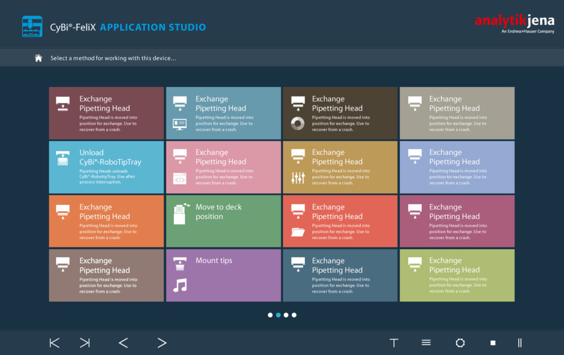
Task: Open red Exchange Pipetting Head tile with folder icon
Action: click(340, 221)
